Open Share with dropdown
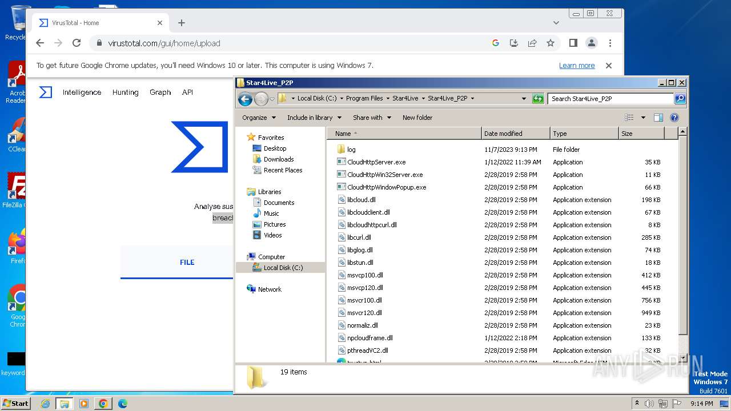Viewport: 731px width, 411px height. click(x=372, y=118)
